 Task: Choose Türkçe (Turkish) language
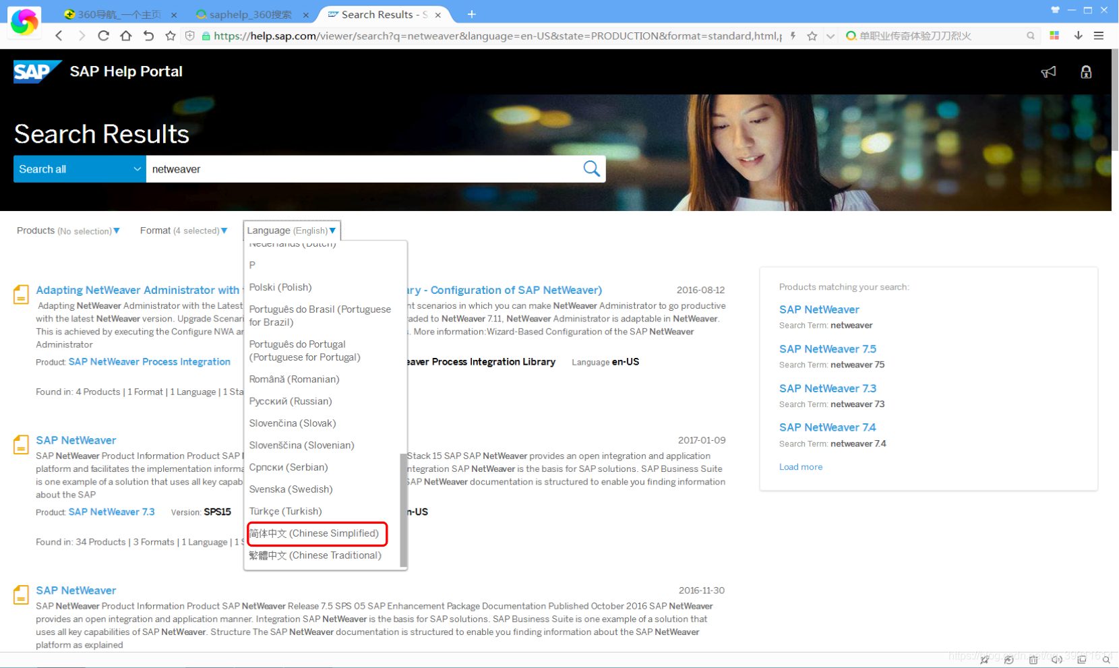[285, 512]
